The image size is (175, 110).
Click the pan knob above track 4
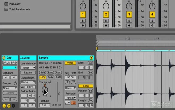pyautogui.click(x=152, y=6)
